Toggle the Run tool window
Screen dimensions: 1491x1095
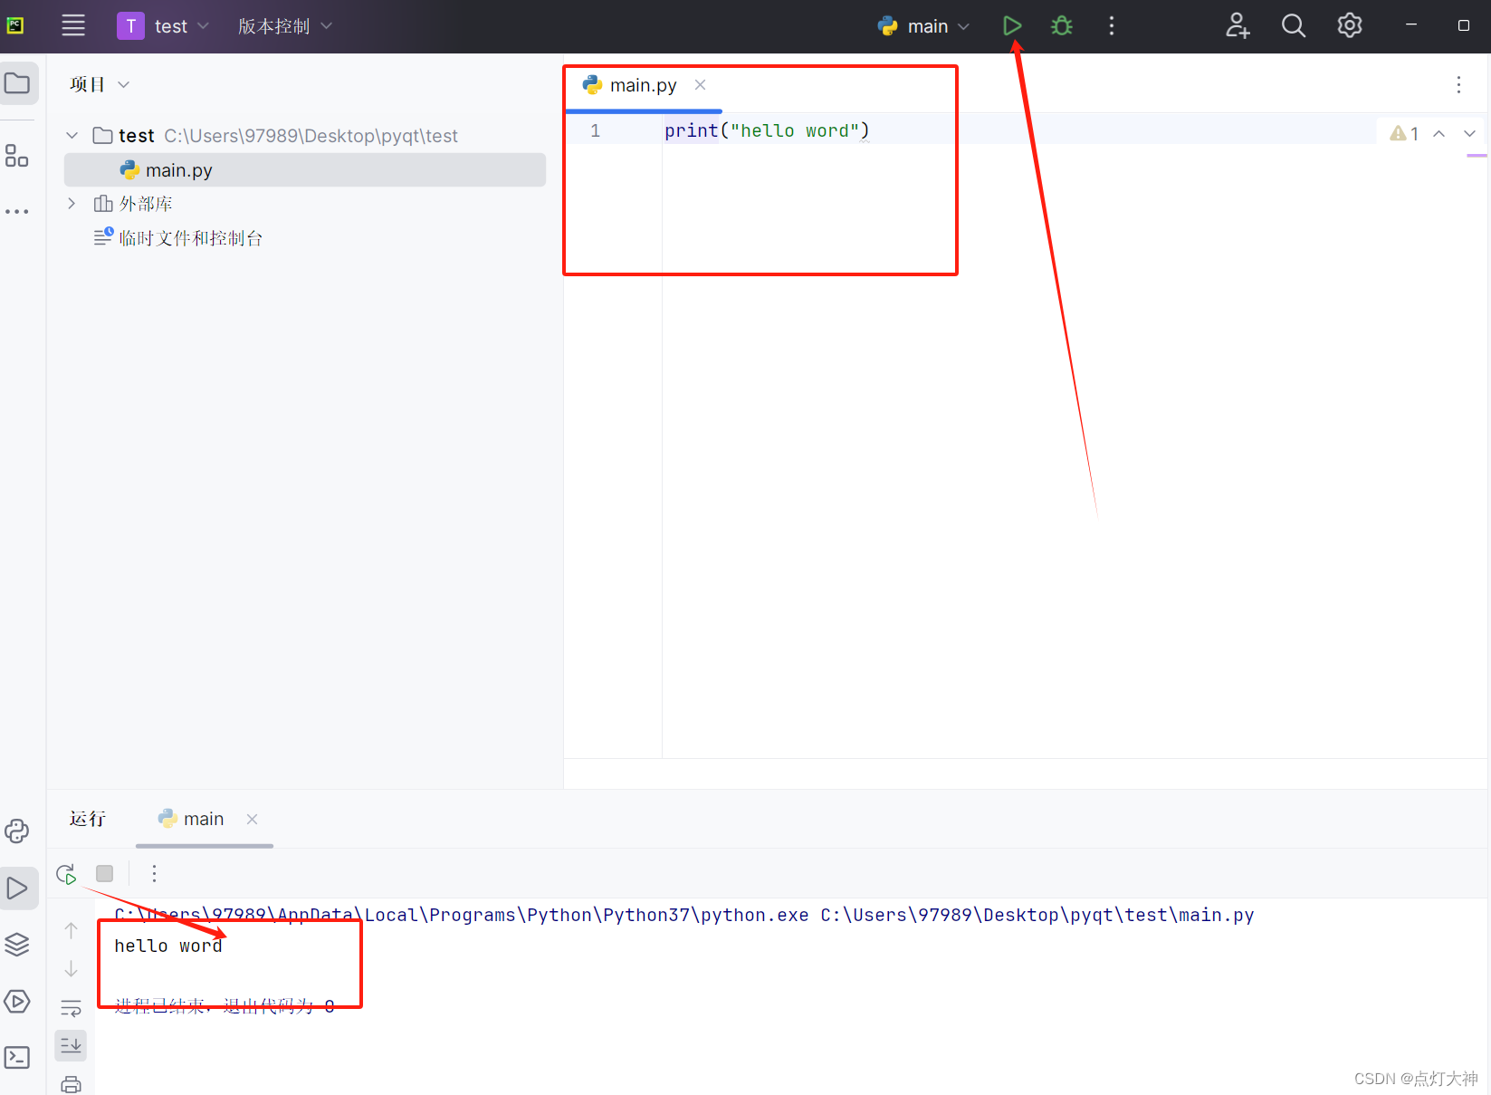click(x=17, y=888)
